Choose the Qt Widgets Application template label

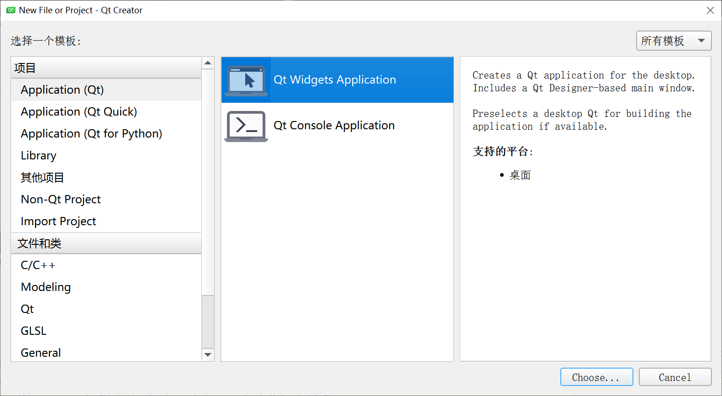click(335, 80)
